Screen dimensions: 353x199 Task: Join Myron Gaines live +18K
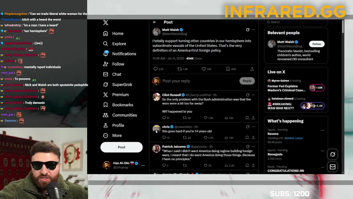[x=317, y=88]
